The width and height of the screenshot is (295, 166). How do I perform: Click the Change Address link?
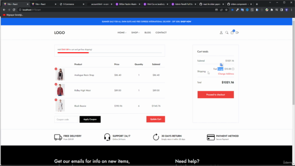click(x=226, y=74)
